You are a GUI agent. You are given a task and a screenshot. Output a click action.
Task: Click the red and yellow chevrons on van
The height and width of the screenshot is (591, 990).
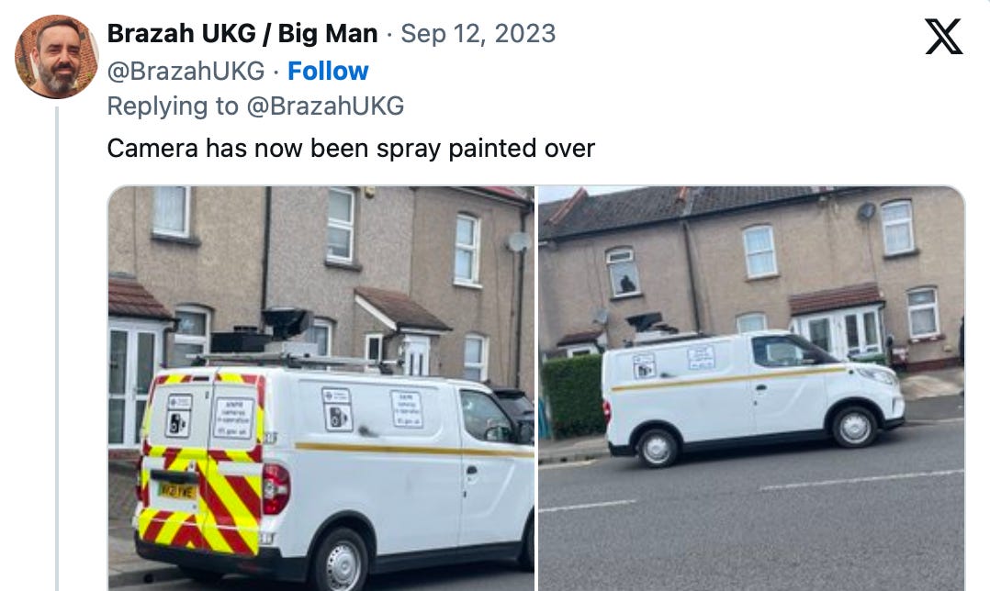tap(201, 463)
